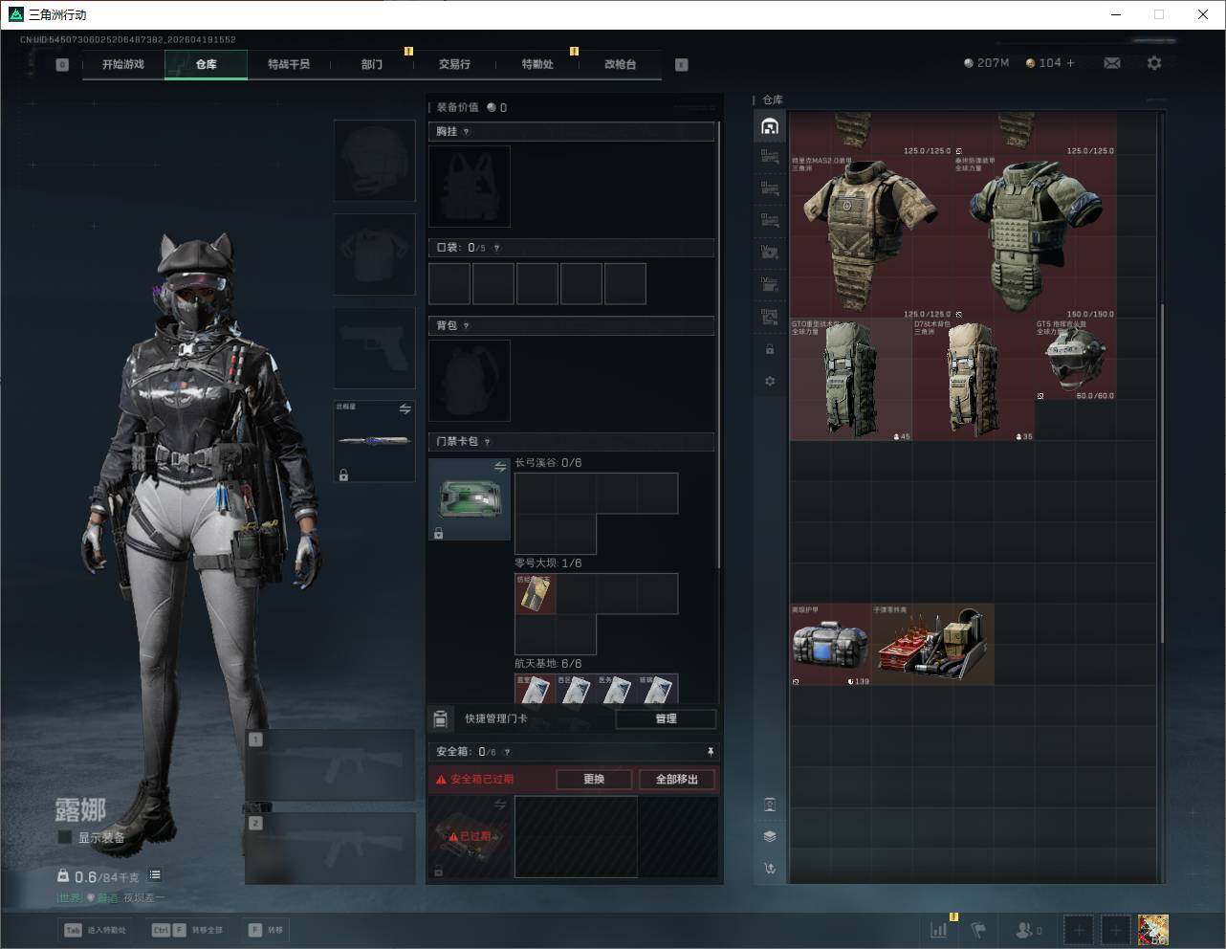Click the warehouse vertical scrollbar
Image resolution: width=1226 pixels, height=949 pixels.
1162,474
